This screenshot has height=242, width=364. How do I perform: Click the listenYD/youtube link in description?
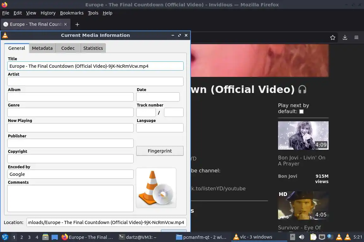[x=218, y=188]
